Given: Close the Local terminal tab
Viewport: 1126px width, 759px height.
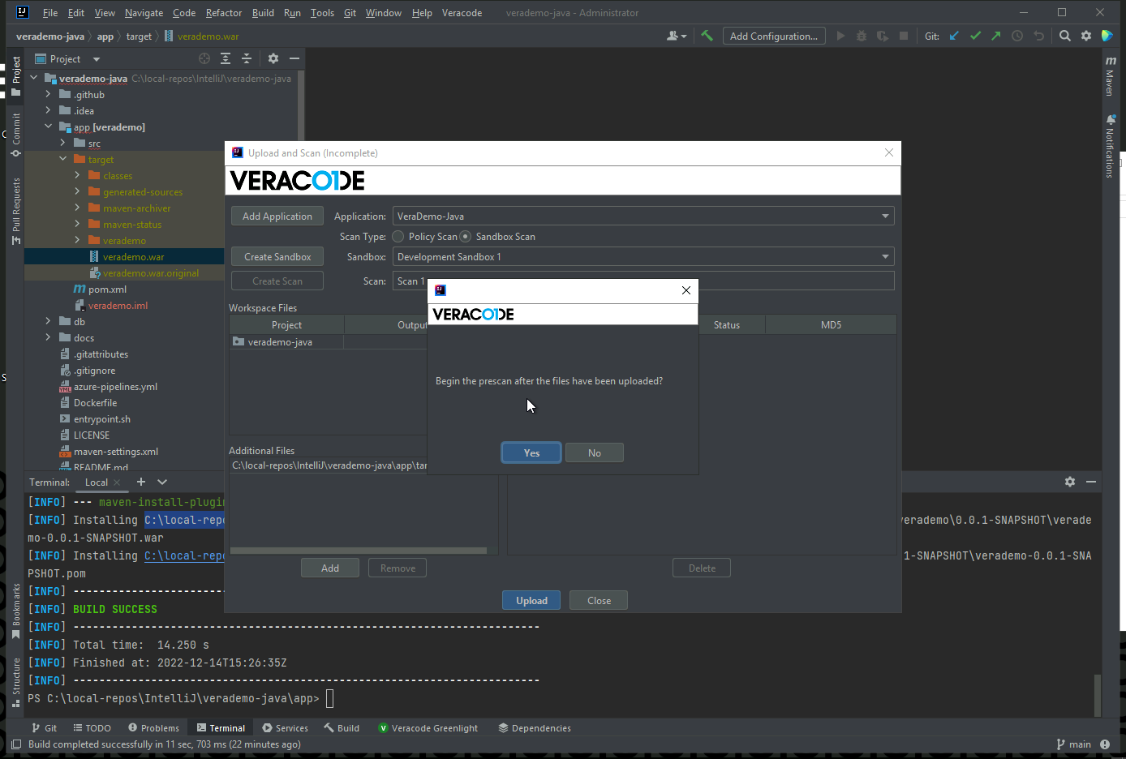Looking at the screenshot, I should [117, 482].
